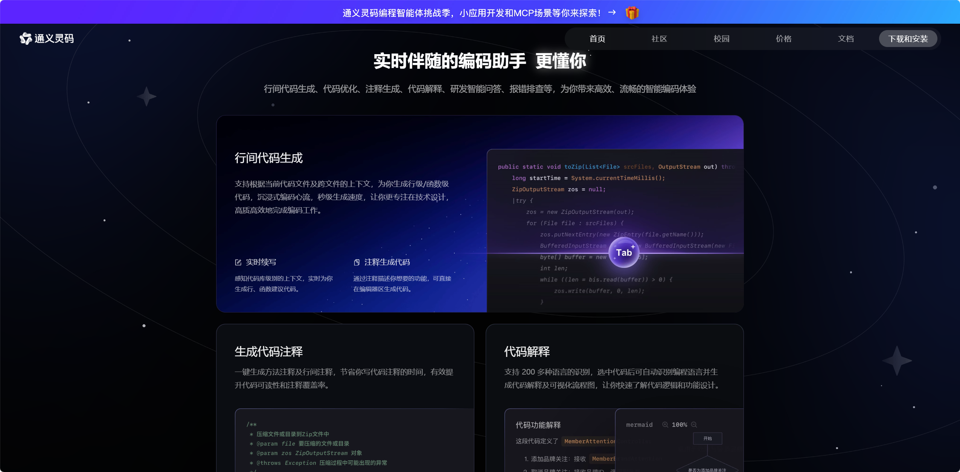Click the 开始 flowchart node
The image size is (960, 472).
pos(708,439)
